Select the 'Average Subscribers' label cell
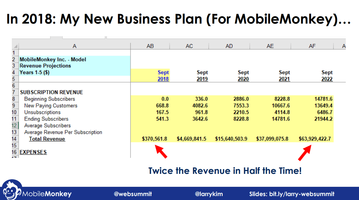The image size is (359, 200). point(75,126)
